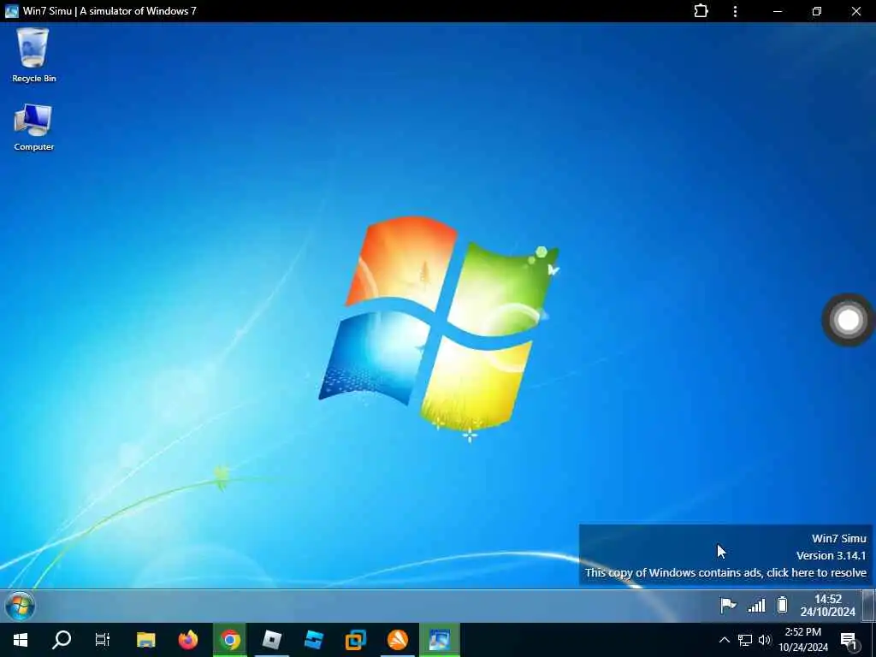Select the Computer desktop icon
876x657 pixels.
point(33,127)
